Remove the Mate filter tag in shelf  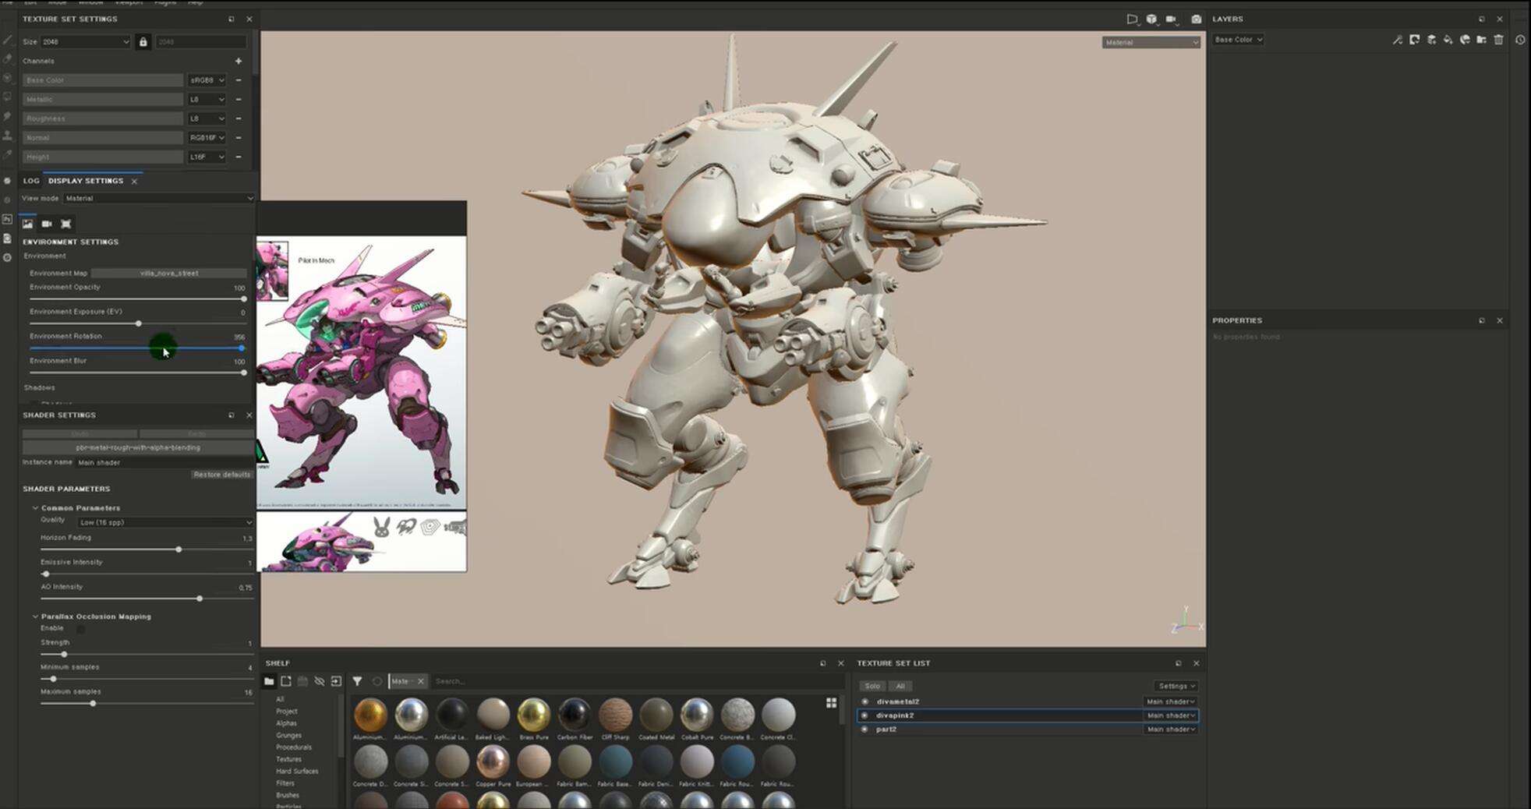pyautogui.click(x=421, y=681)
